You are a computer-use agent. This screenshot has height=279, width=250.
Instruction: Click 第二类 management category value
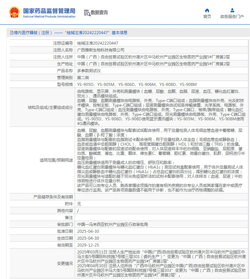83,78
